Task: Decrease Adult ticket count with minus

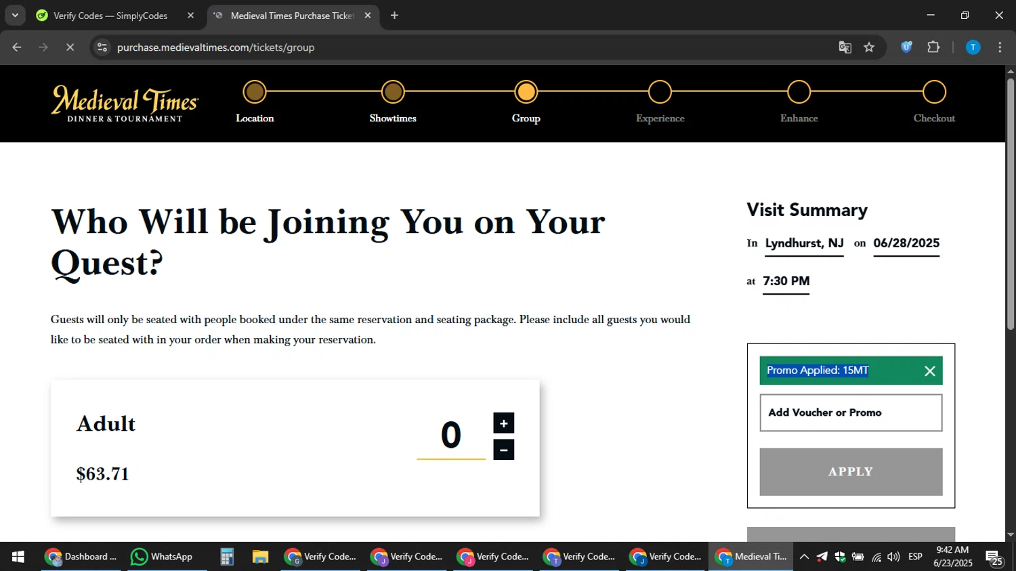Action: [503, 450]
